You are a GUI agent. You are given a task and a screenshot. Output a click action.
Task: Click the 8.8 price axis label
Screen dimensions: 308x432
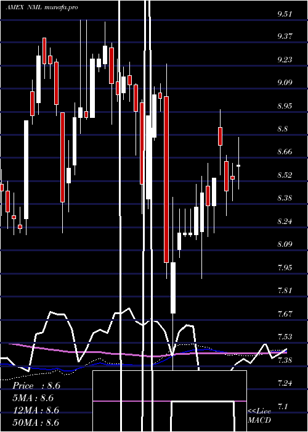282,128
